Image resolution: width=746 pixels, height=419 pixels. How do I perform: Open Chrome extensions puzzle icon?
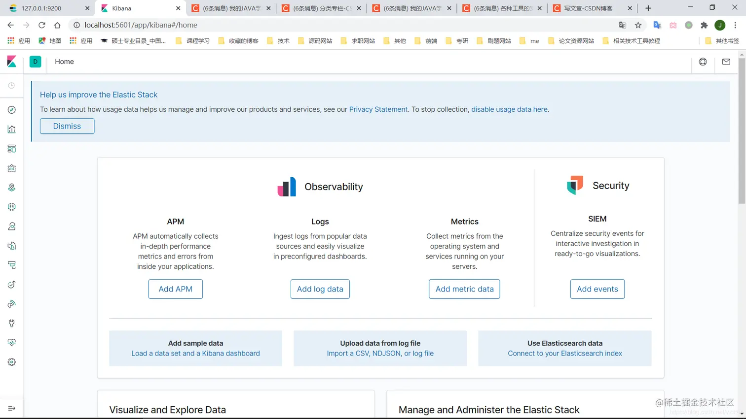[x=704, y=25]
